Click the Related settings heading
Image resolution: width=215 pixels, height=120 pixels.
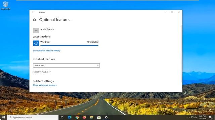(43, 81)
